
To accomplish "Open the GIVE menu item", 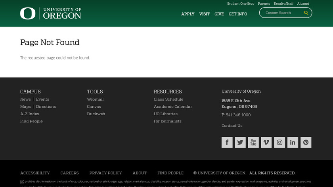I will pos(219,14).
